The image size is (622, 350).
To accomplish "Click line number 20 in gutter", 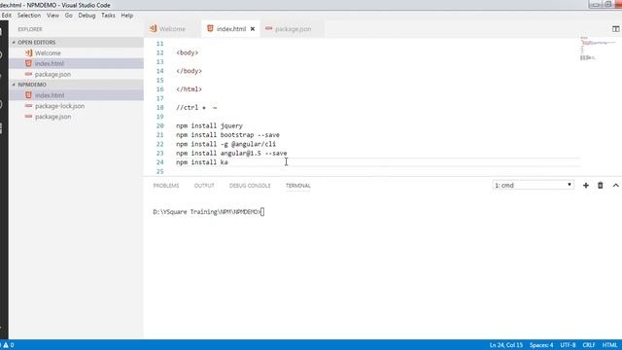I will (159, 125).
